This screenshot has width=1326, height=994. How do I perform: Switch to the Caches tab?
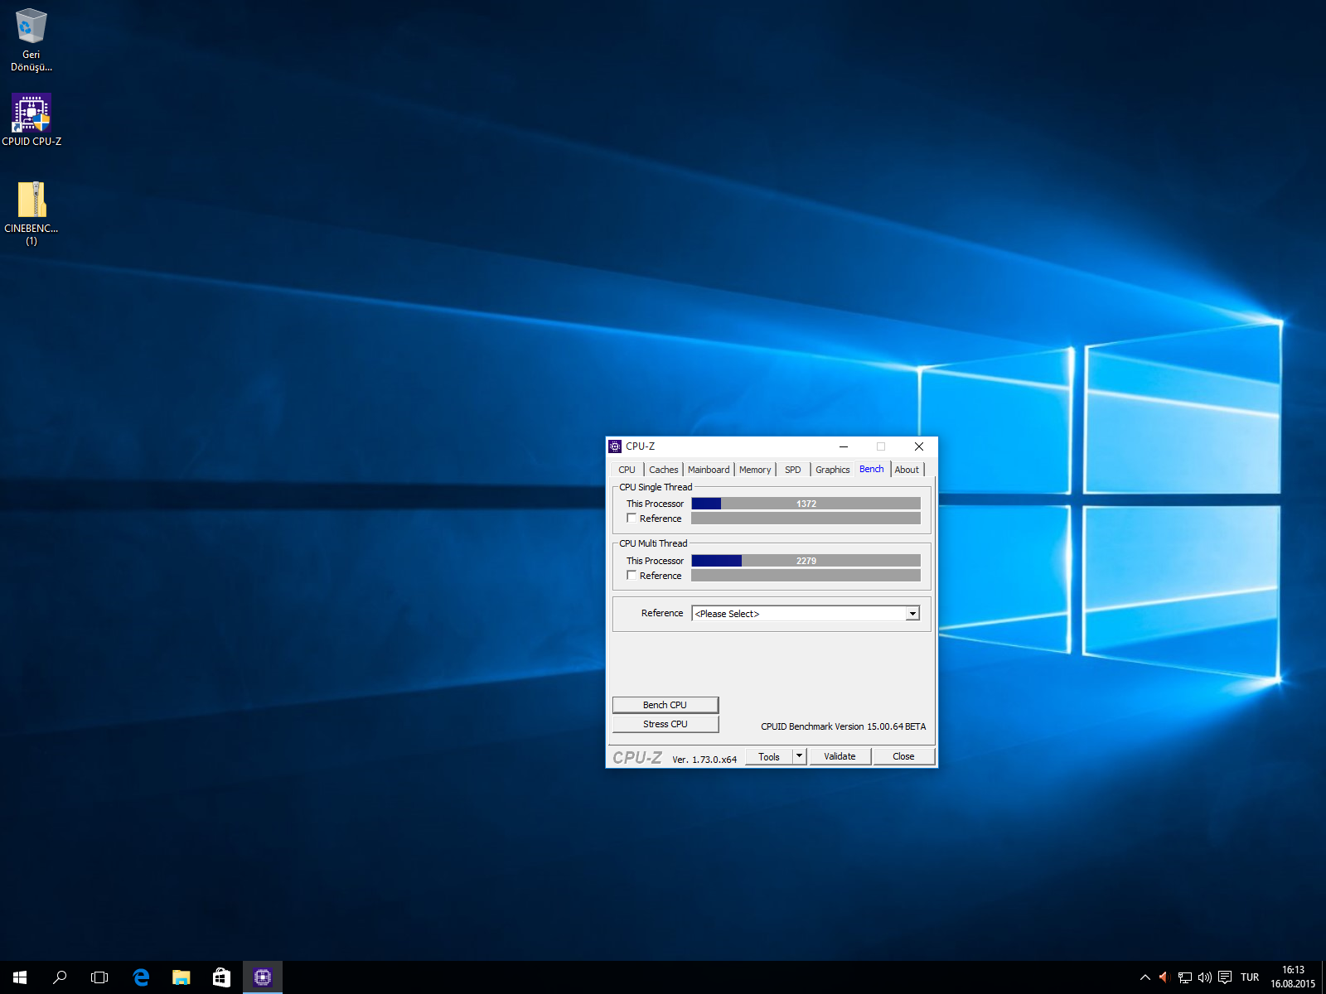[663, 470]
